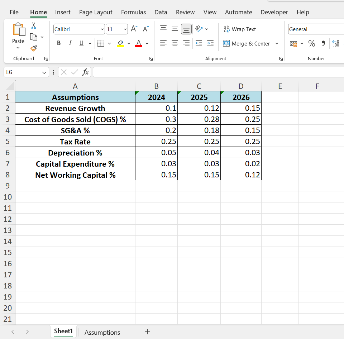Select the Format Painter brush
344x339 pixels.
(x=34, y=48)
